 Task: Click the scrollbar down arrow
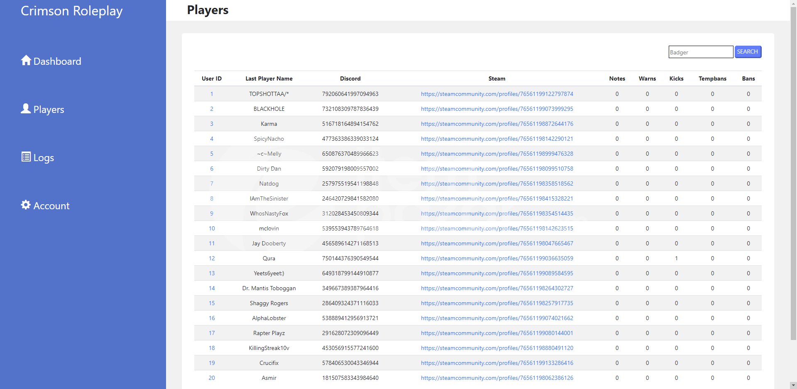(793, 385)
